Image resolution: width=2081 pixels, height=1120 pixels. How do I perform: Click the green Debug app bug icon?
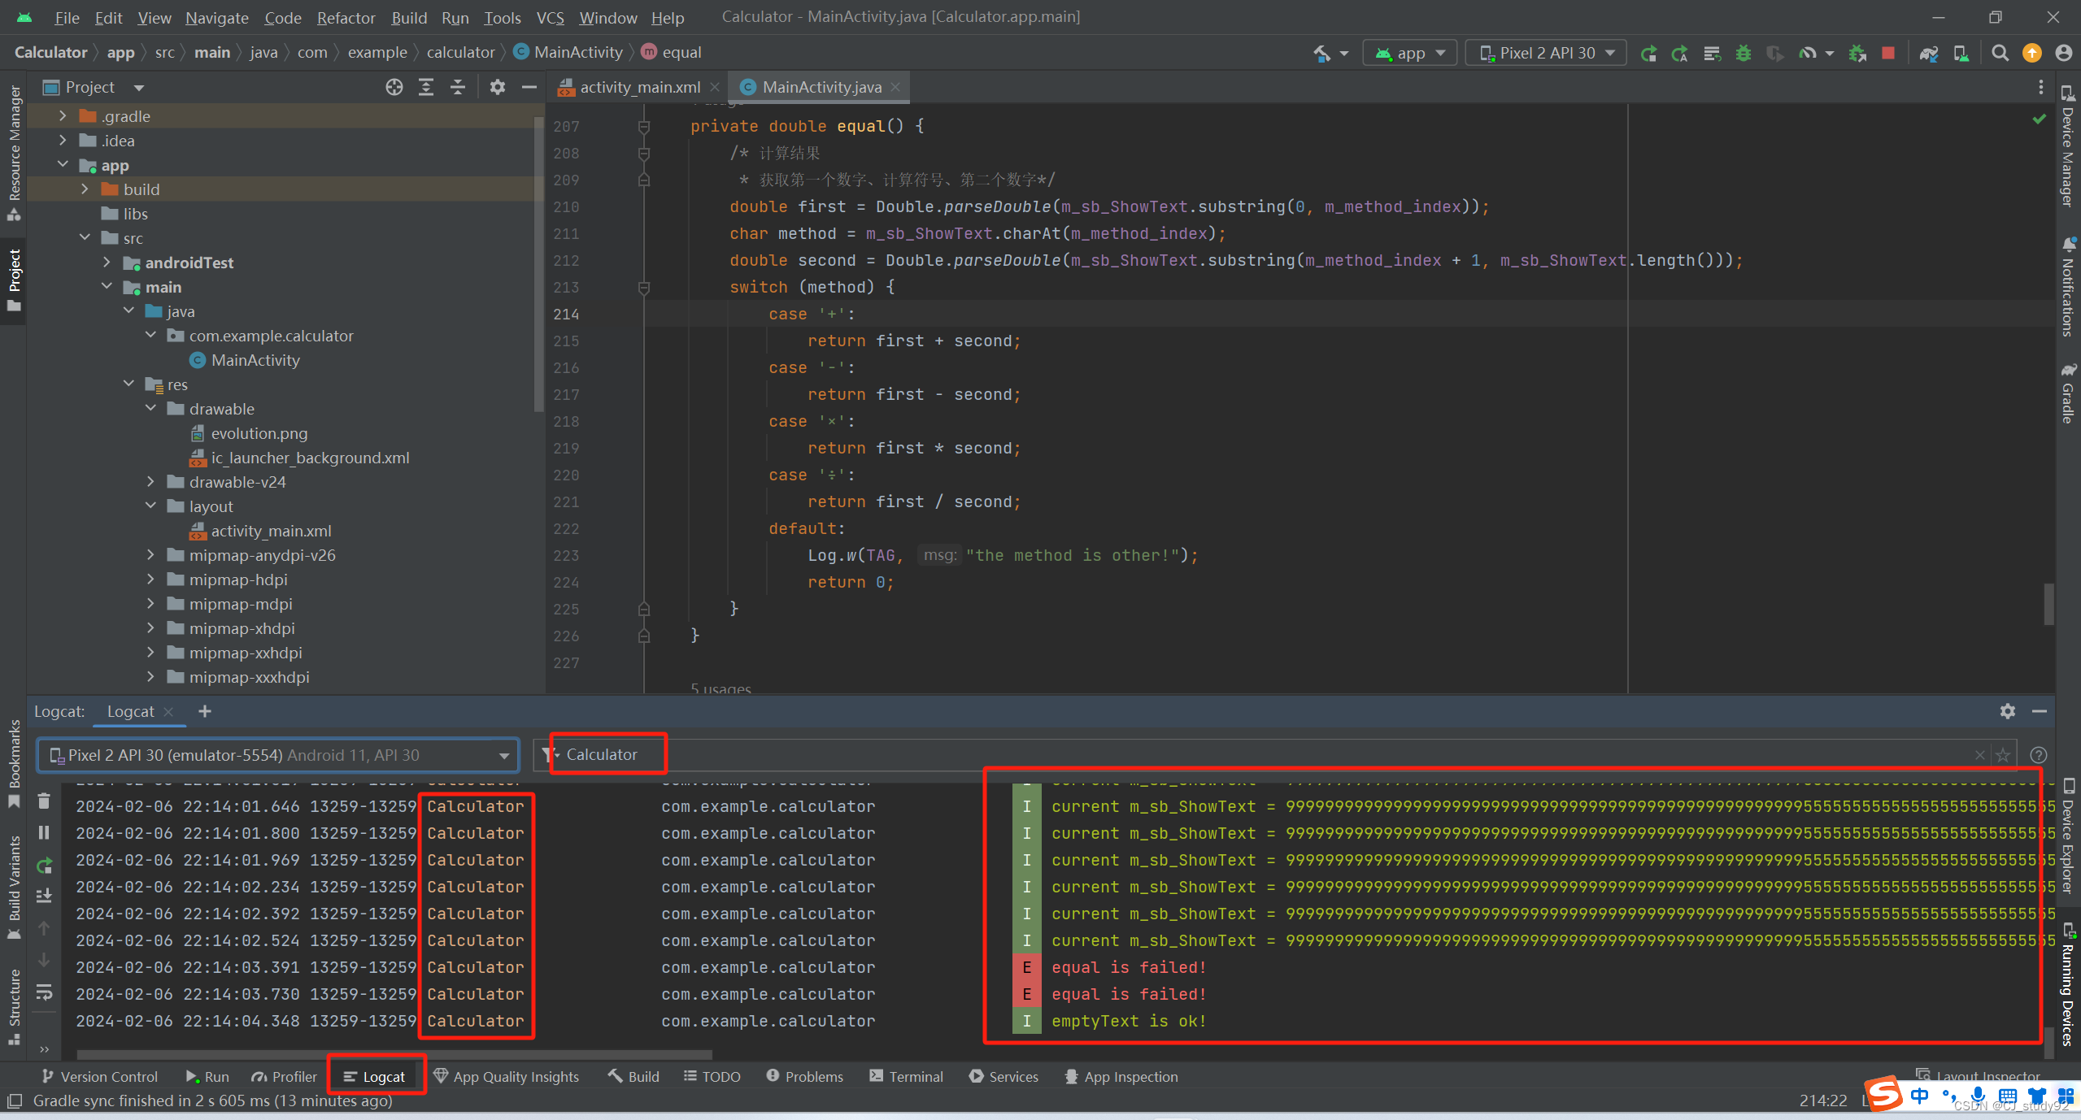[x=1744, y=53]
